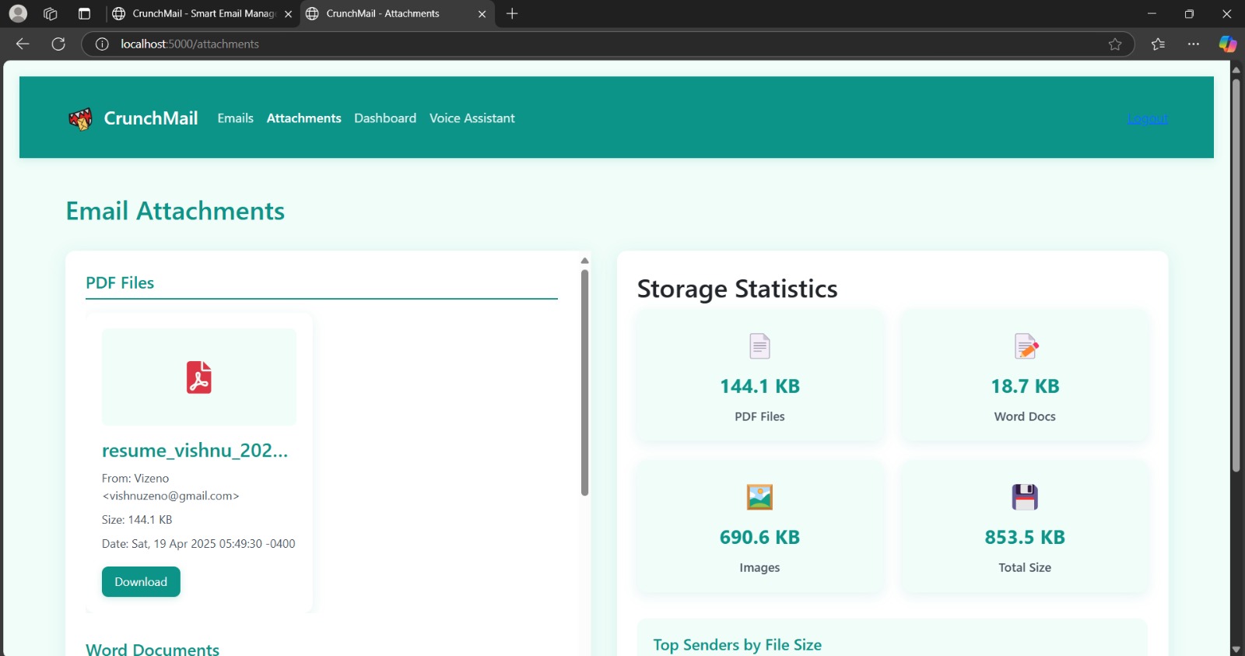Open the Dashboard nav item
1245x656 pixels.
click(x=385, y=118)
